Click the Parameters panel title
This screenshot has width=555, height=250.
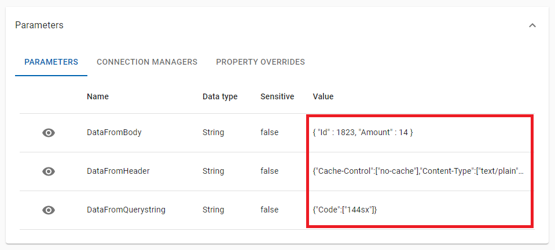(39, 25)
